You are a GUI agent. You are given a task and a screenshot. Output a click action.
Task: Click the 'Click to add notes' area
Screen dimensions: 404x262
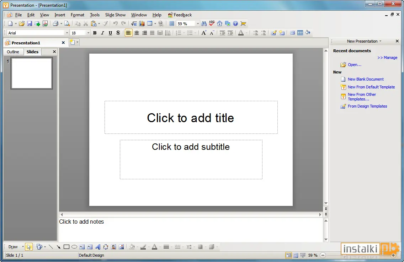pyautogui.click(x=191, y=229)
